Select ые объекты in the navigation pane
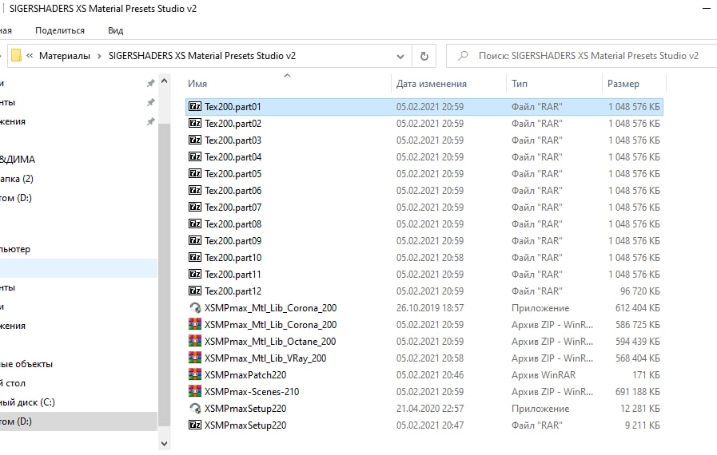This screenshot has width=717, height=455. [x=26, y=364]
